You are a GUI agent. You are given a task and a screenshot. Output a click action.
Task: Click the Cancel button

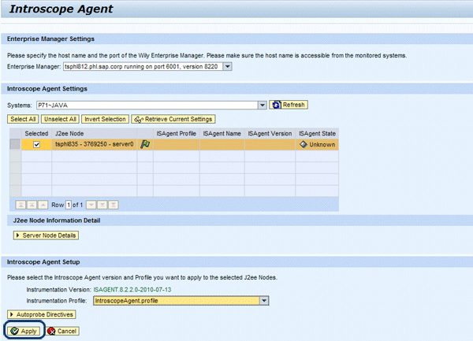(63, 331)
